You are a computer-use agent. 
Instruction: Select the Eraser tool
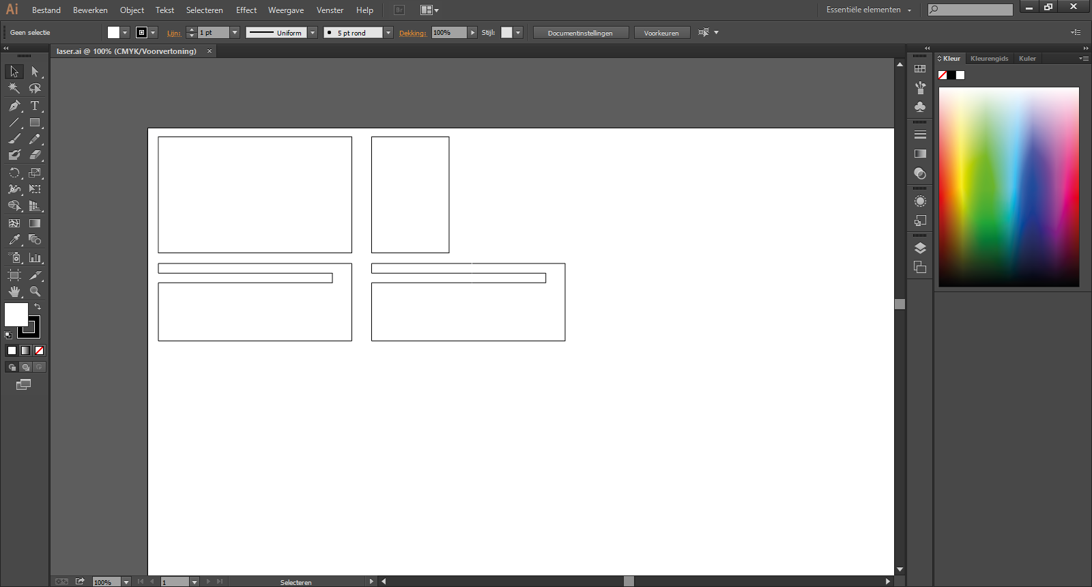[35, 155]
